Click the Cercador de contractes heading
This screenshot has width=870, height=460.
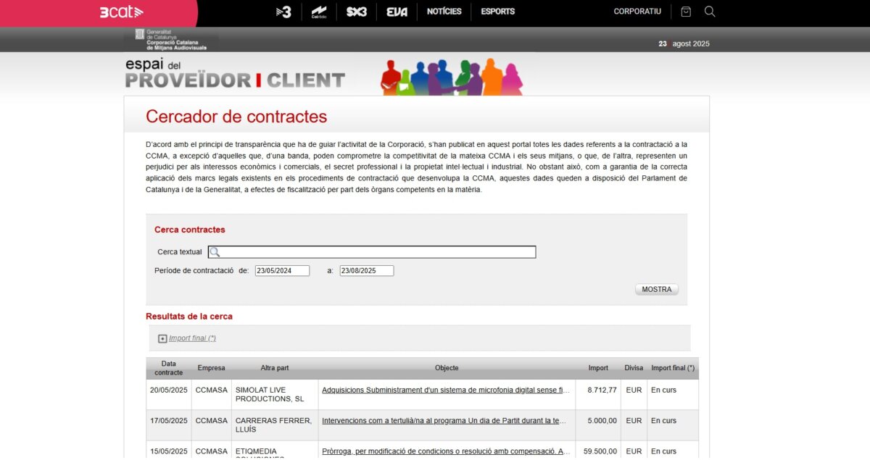pyautogui.click(x=236, y=117)
